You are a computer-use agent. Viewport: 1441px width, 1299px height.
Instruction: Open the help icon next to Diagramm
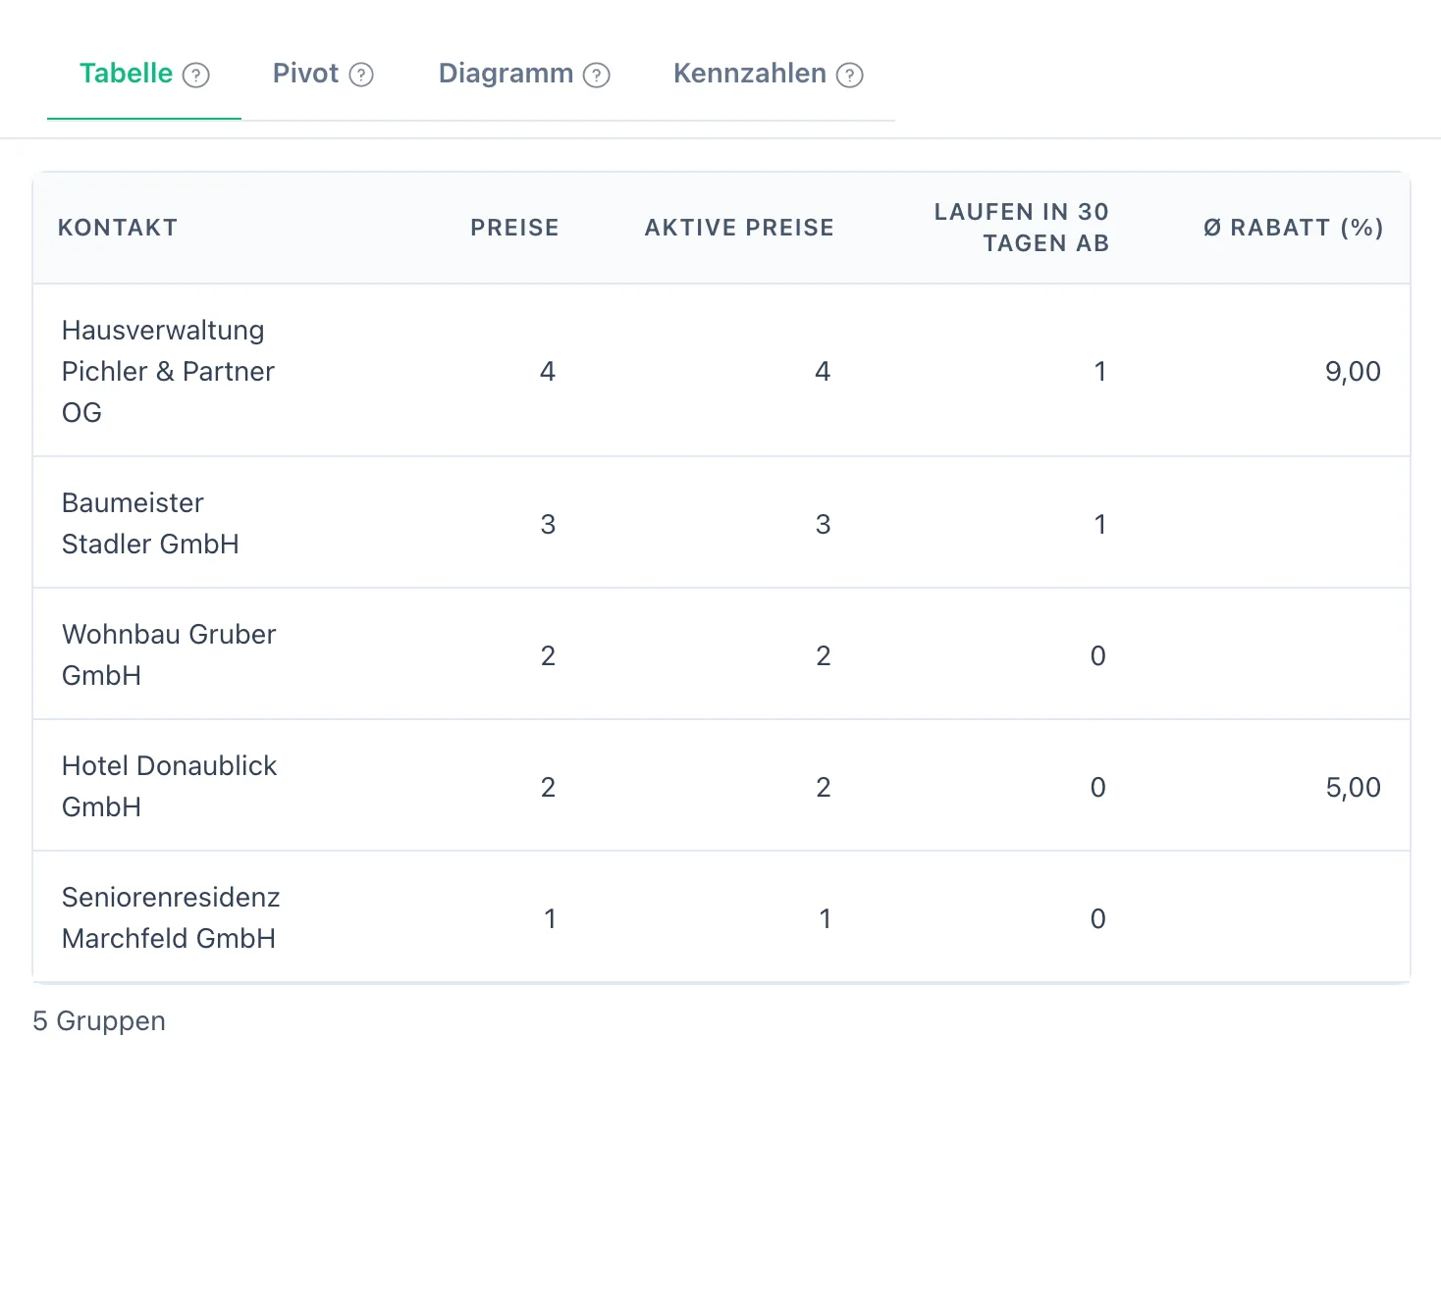[597, 75]
